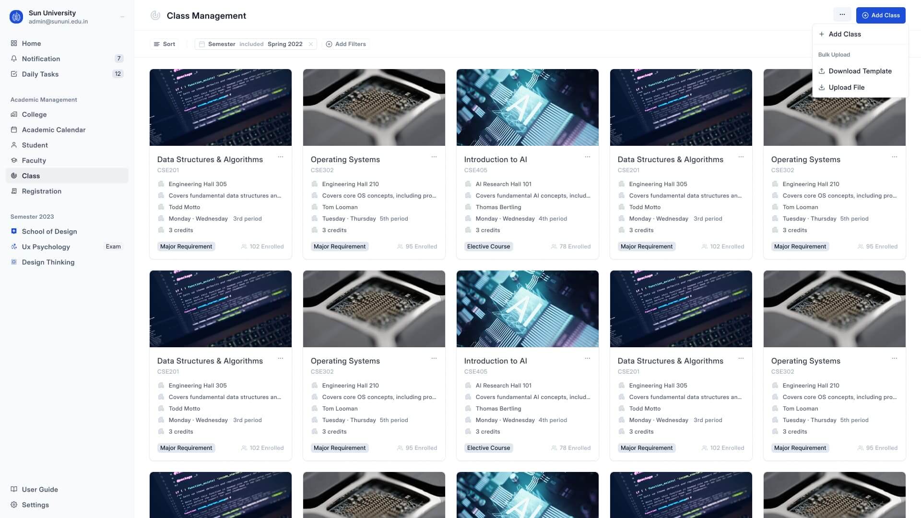This screenshot has height=518, width=921.
Task: Click AI Research Hall 101 on first-row AI card
Action: coord(504,184)
